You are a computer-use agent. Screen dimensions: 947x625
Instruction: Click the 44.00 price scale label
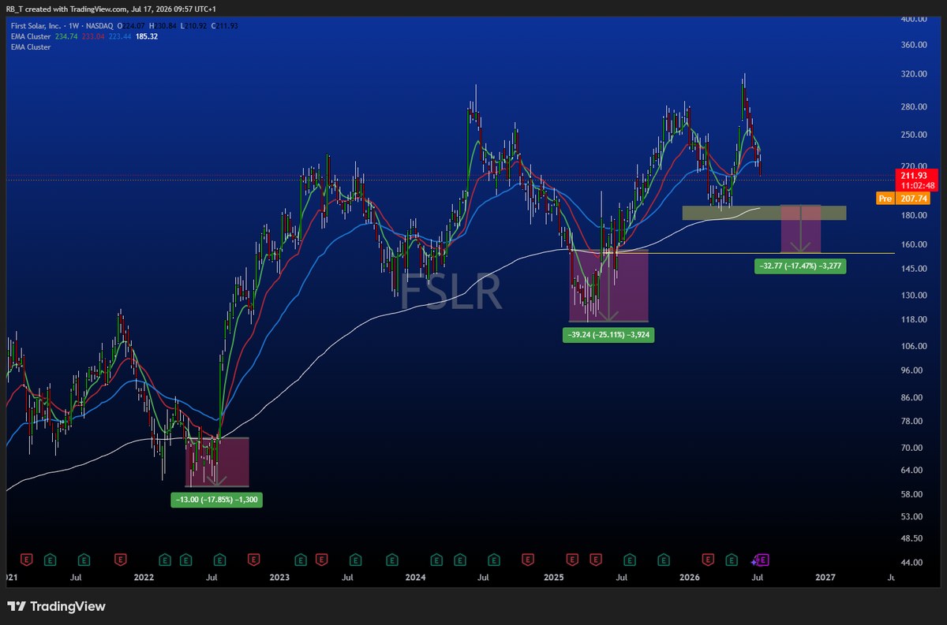click(x=912, y=562)
